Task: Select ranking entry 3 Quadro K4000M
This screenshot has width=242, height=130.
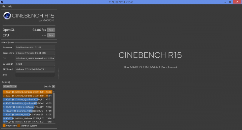Action: click(28, 100)
